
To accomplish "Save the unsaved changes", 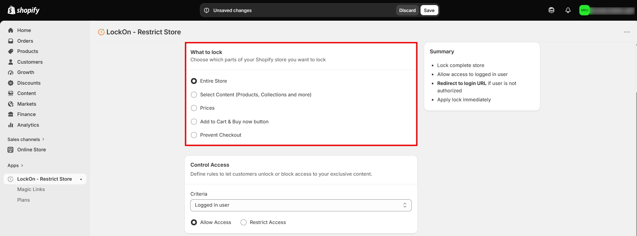I will coord(429,10).
